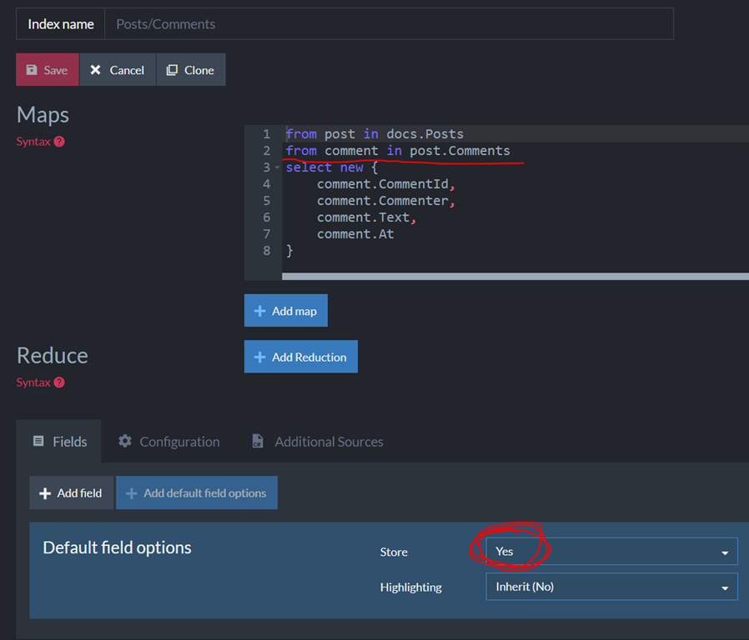Open the Highlighting dropdown Inherit (No)
This screenshot has width=749, height=640.
coord(611,587)
